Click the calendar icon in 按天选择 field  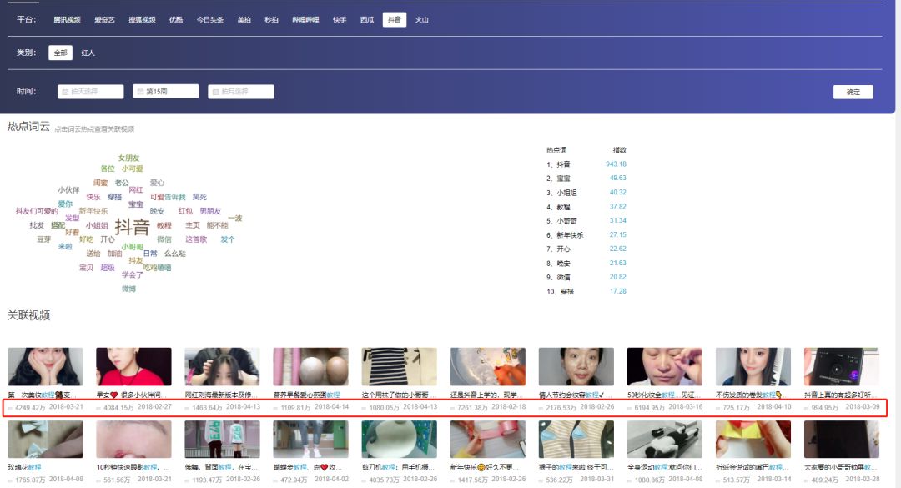tap(65, 92)
